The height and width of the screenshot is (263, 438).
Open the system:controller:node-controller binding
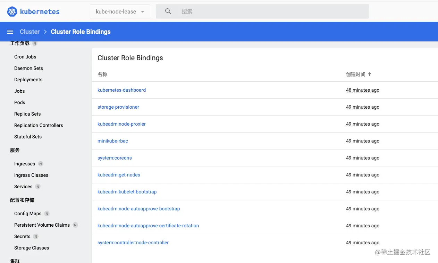click(133, 243)
